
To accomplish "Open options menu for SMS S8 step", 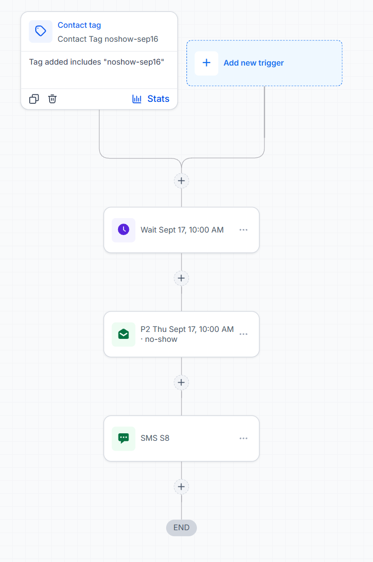I will 244,438.
